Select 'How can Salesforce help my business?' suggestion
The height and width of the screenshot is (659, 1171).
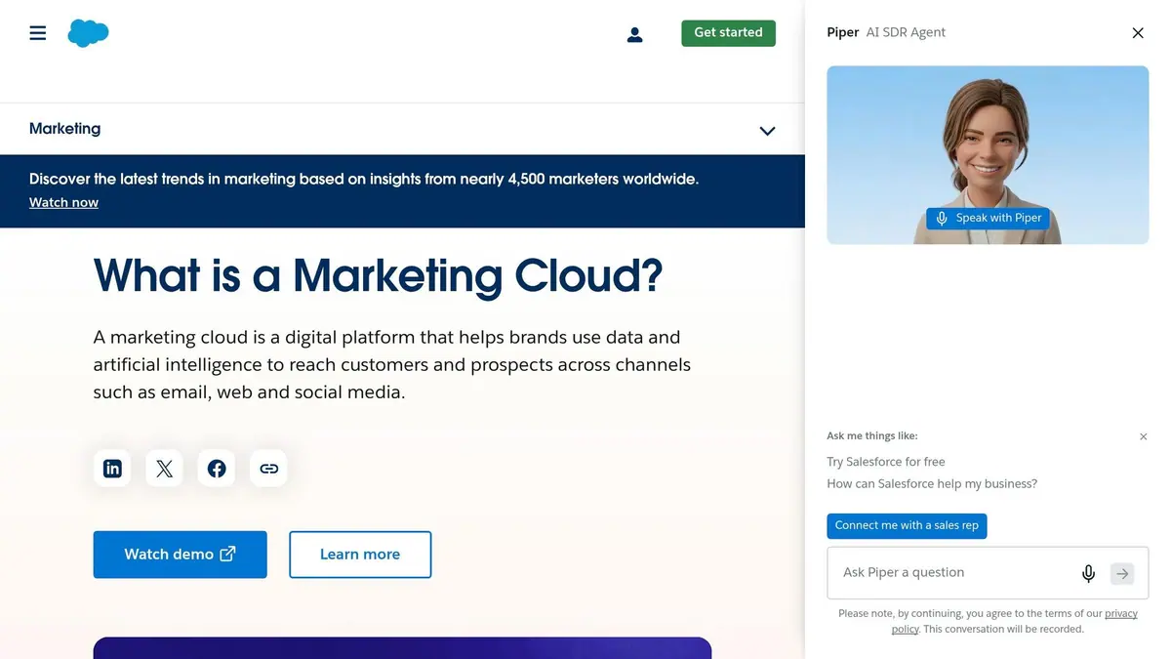[932, 483]
